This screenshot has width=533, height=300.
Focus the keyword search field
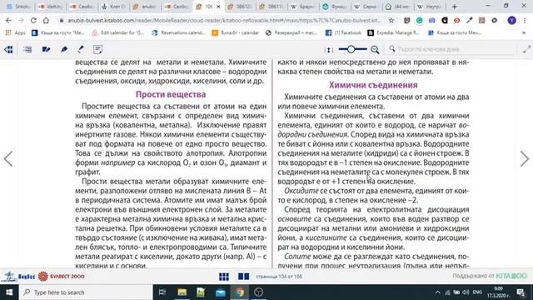(452, 49)
